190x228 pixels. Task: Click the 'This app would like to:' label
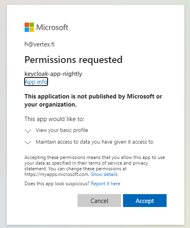[54, 119]
